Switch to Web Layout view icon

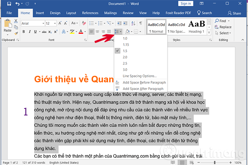[192, 162]
